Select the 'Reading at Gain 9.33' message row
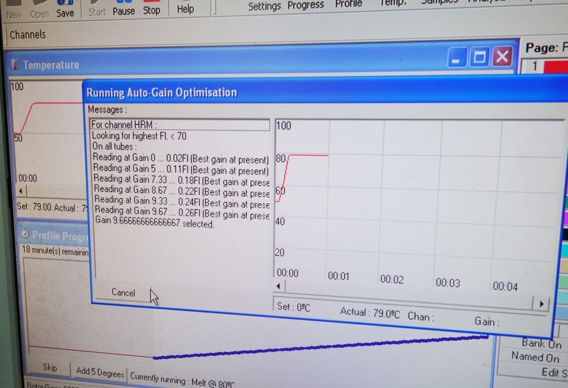 [182, 202]
